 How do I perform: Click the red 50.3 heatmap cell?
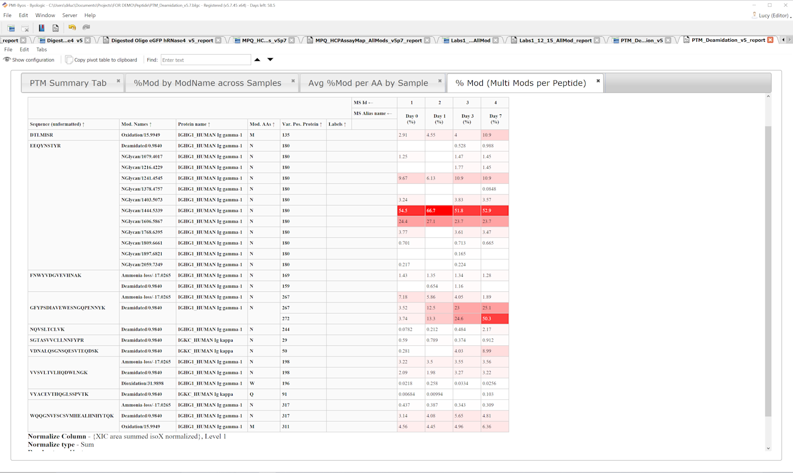pos(495,319)
